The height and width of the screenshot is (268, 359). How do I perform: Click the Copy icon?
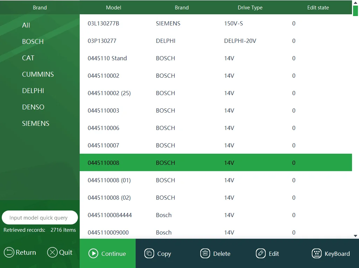[149, 253]
